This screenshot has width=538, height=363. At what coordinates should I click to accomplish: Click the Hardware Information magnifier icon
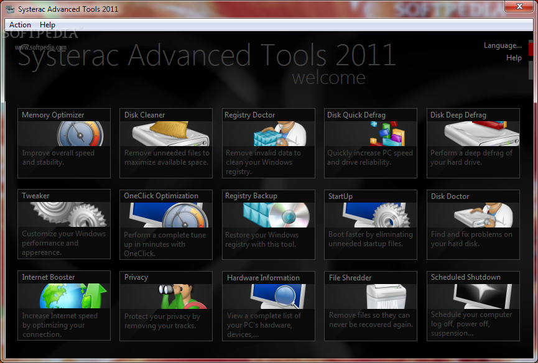click(278, 296)
